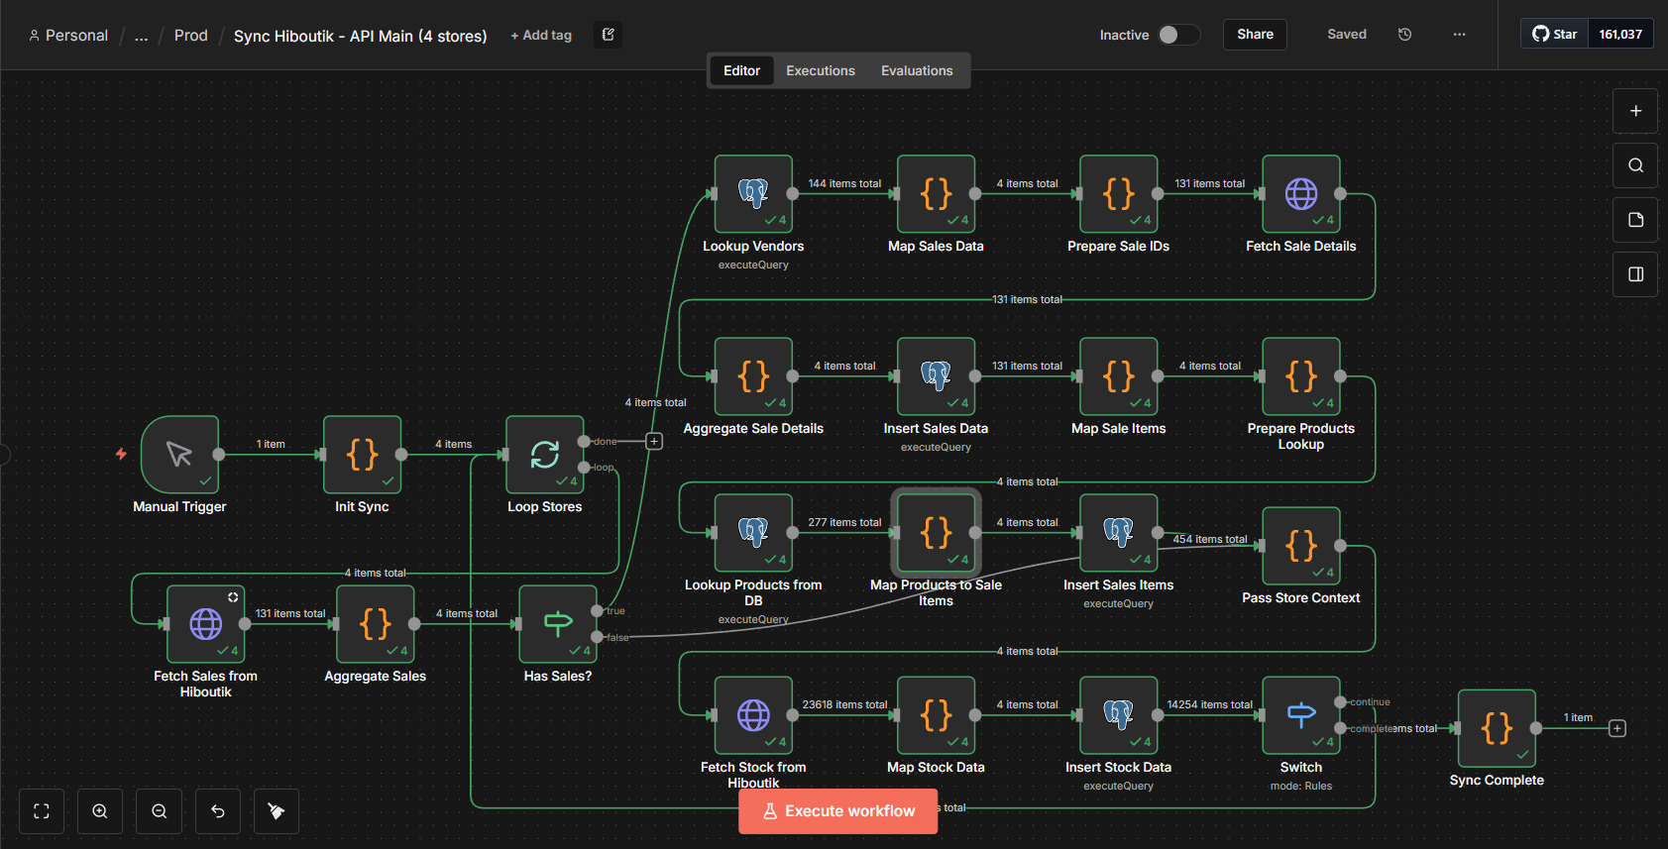Image resolution: width=1668 pixels, height=849 pixels.
Task: Open the Has Sales? condition node
Action: pos(557,624)
